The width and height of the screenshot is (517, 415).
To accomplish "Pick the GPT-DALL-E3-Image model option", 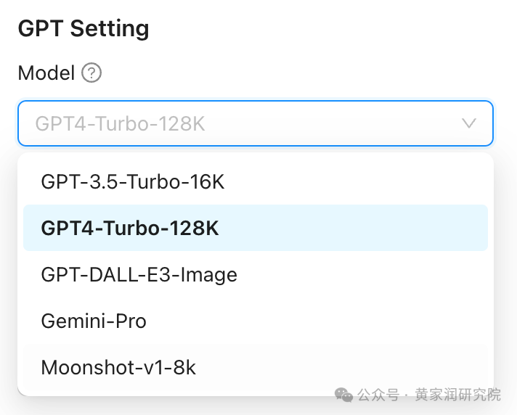I will tap(139, 274).
